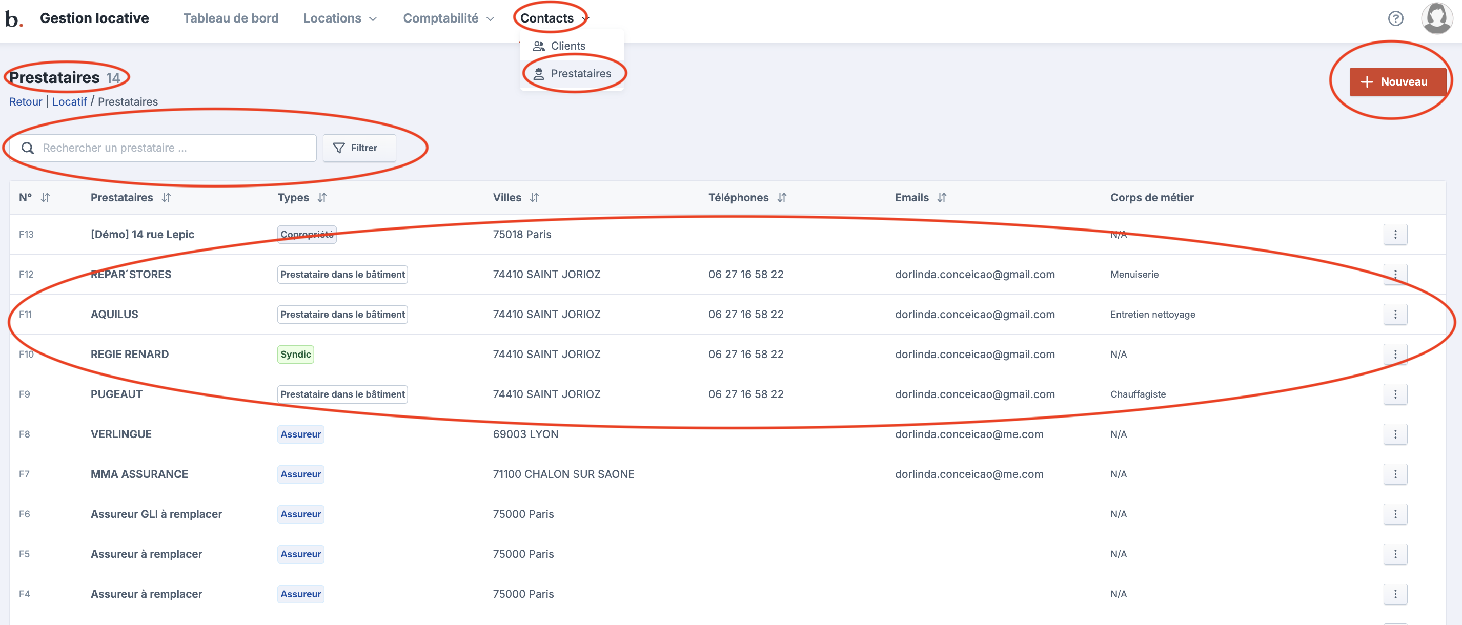The image size is (1462, 625).
Task: Sort by Emails column arrows
Action: click(x=942, y=197)
